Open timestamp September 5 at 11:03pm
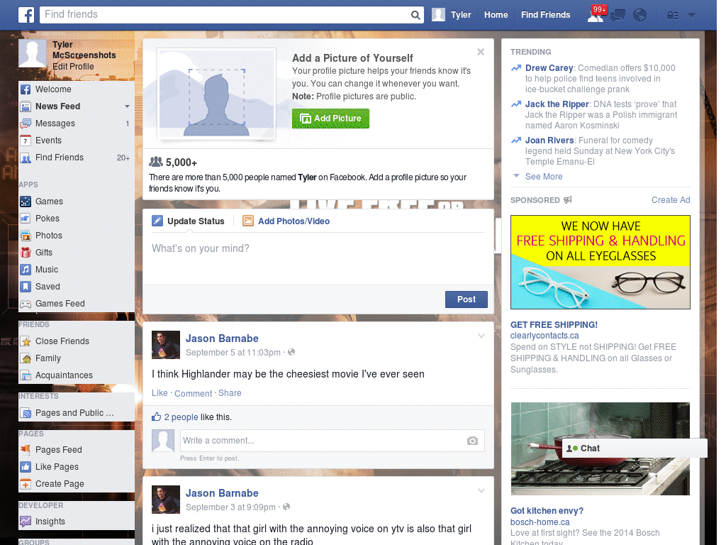The height and width of the screenshot is (545, 726). (233, 353)
